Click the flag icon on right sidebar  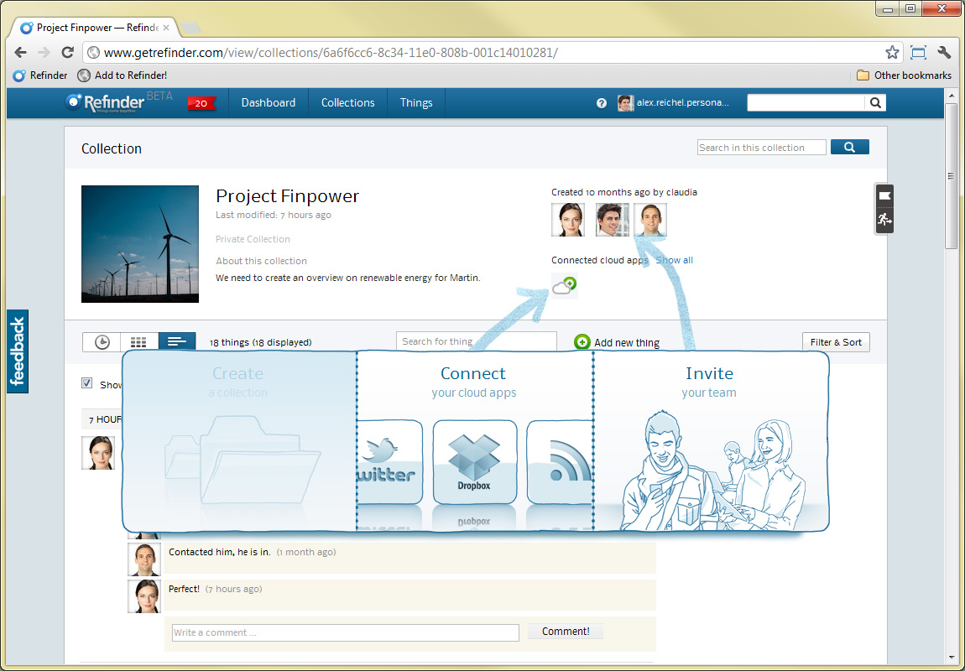tap(884, 196)
